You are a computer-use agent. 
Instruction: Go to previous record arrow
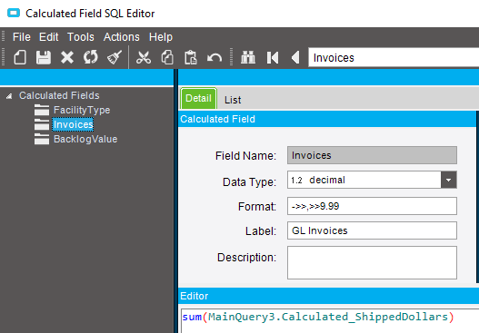[x=295, y=57]
